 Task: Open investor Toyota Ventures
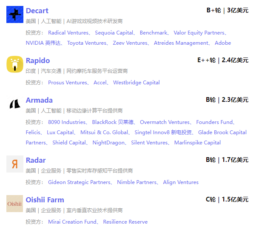[x=87, y=43]
